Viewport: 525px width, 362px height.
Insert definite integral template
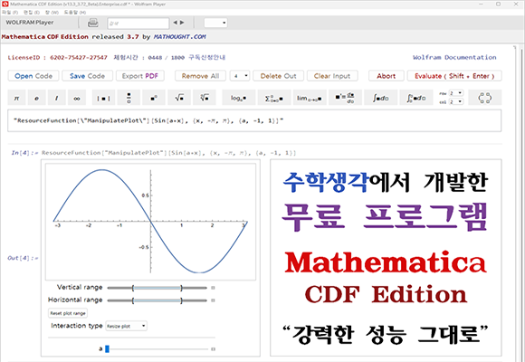click(x=416, y=98)
